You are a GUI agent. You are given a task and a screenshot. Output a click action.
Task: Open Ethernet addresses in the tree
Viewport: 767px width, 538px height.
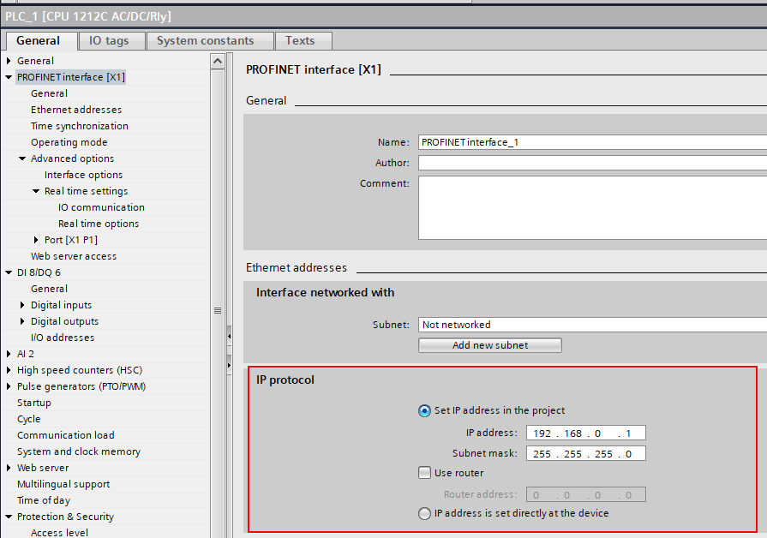[76, 110]
